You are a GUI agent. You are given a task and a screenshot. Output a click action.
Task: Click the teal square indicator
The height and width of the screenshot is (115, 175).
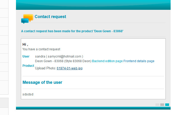tap(167, 105)
